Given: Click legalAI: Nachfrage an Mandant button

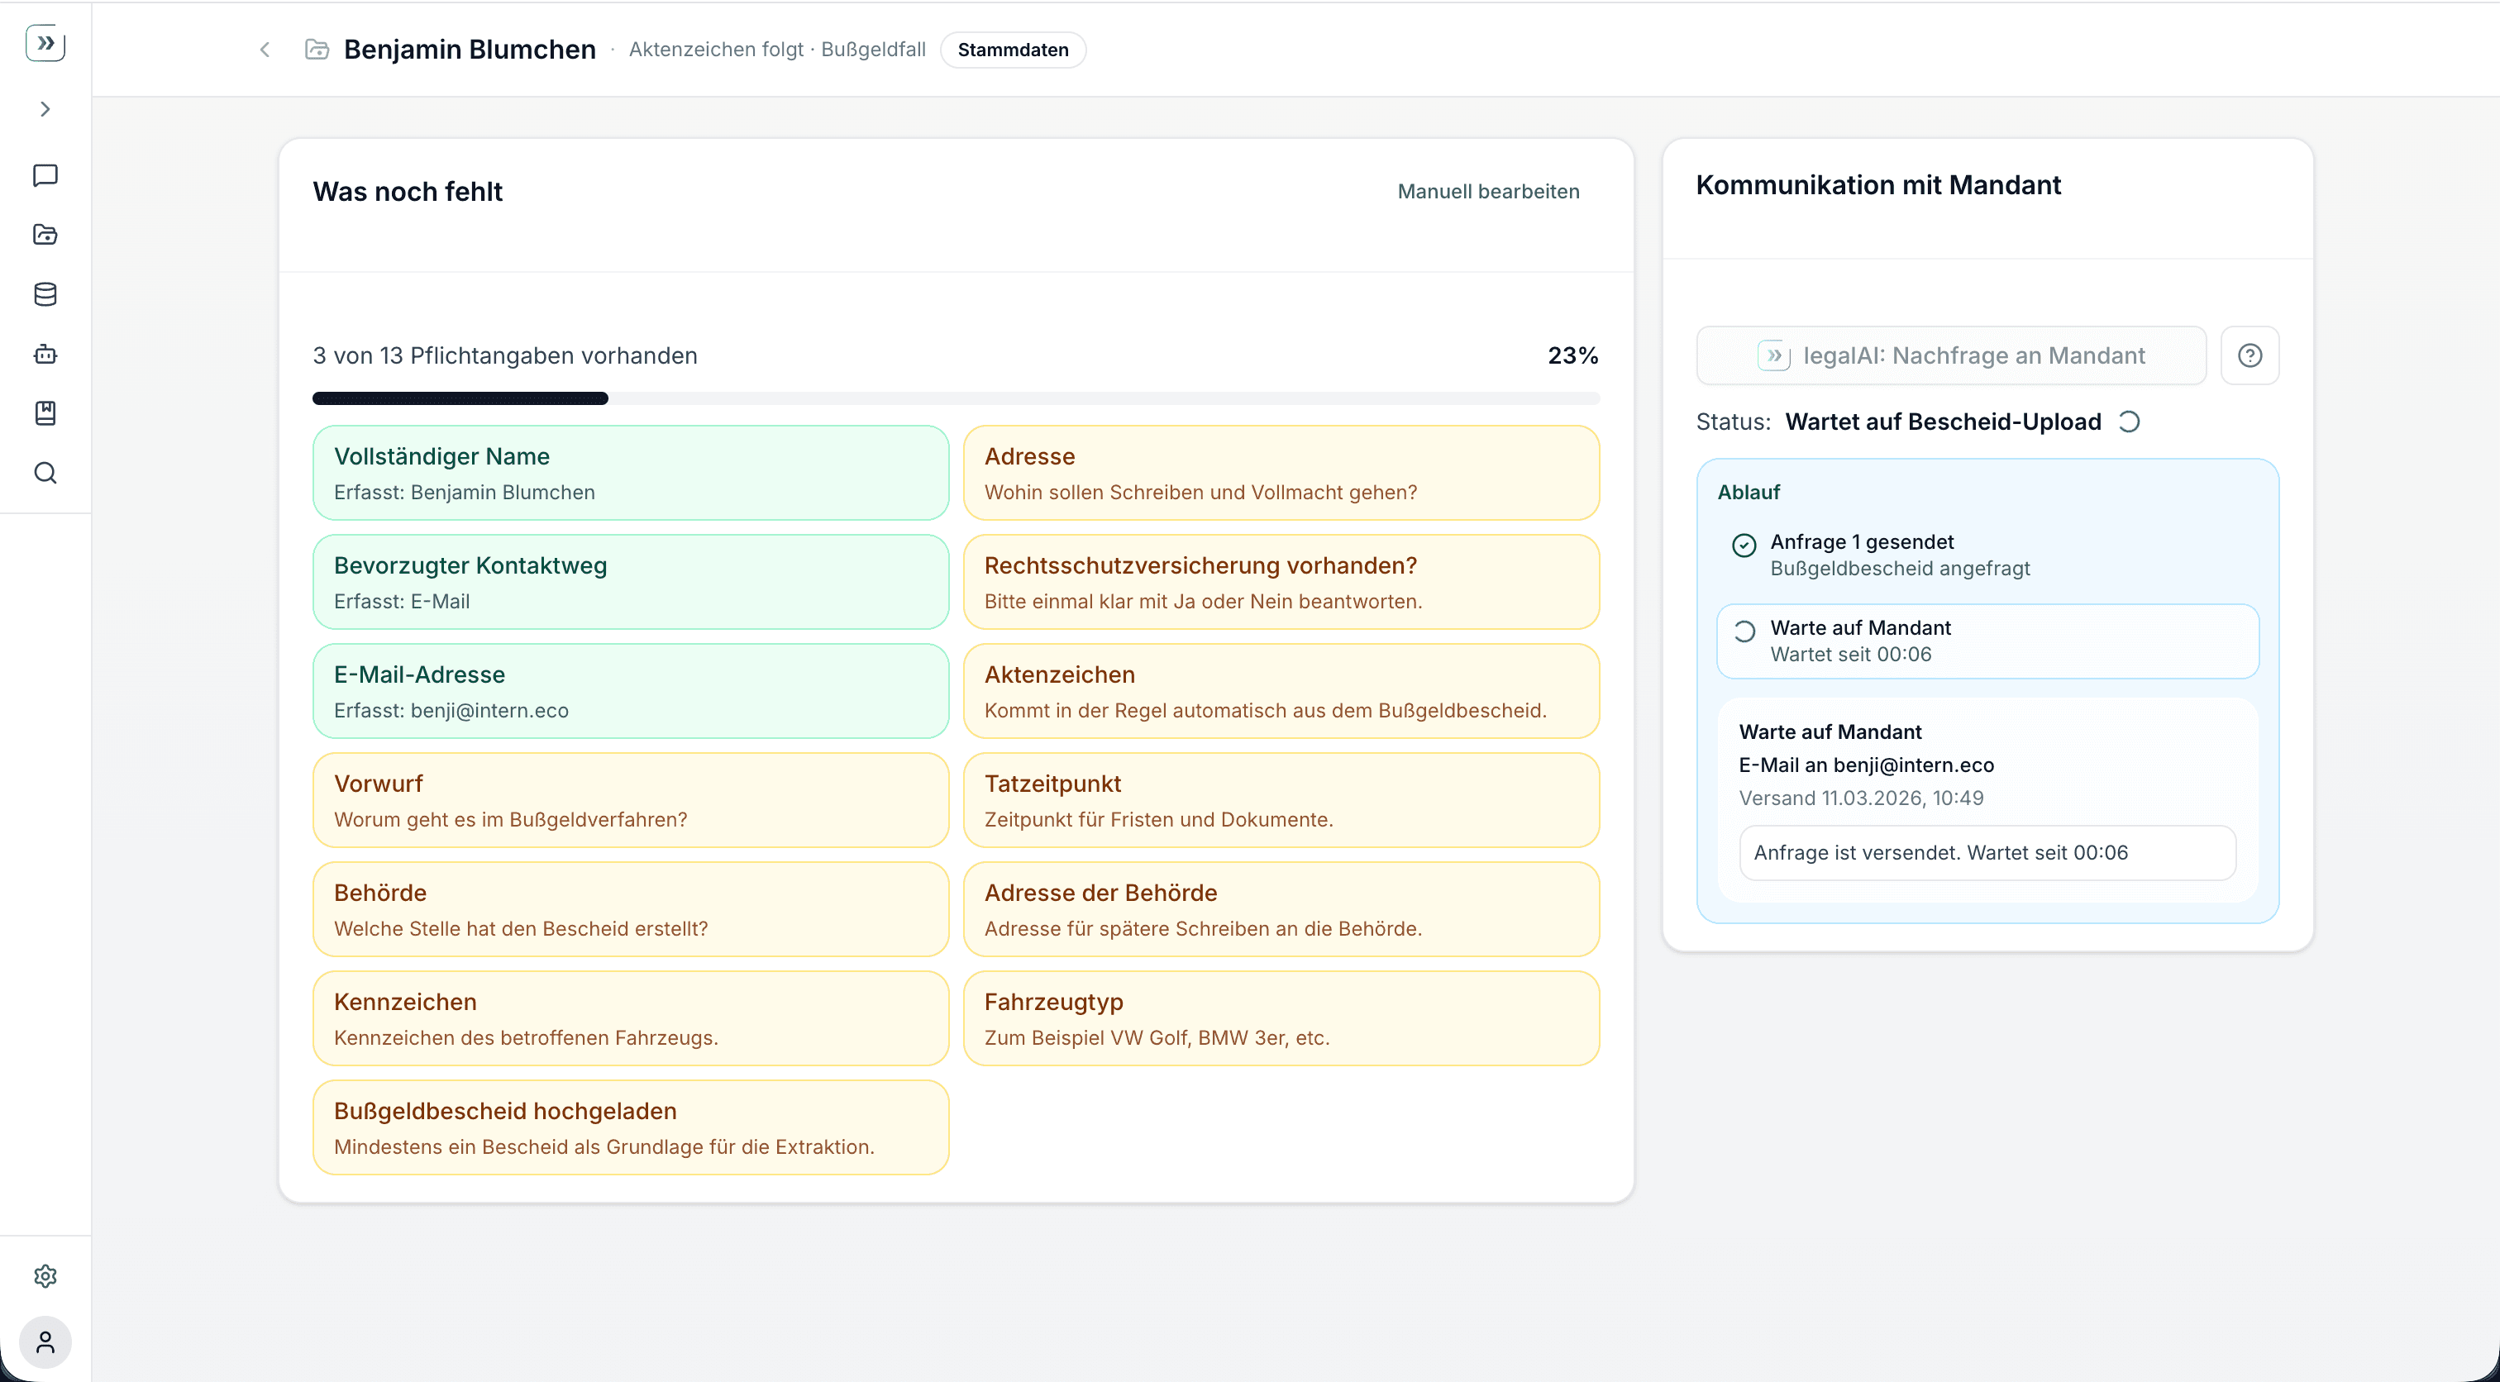Looking at the screenshot, I should (x=1951, y=355).
